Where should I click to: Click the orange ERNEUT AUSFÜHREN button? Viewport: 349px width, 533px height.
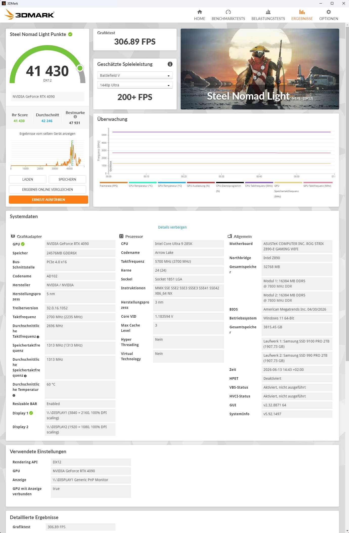[x=49, y=200]
